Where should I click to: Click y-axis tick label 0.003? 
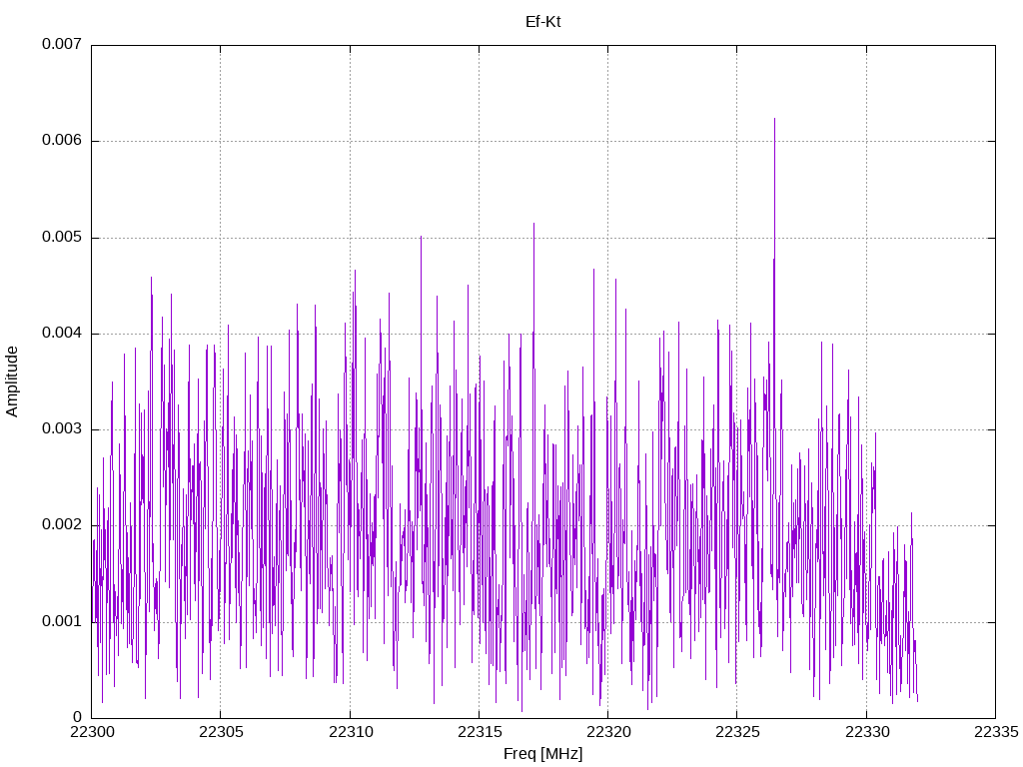coord(62,429)
